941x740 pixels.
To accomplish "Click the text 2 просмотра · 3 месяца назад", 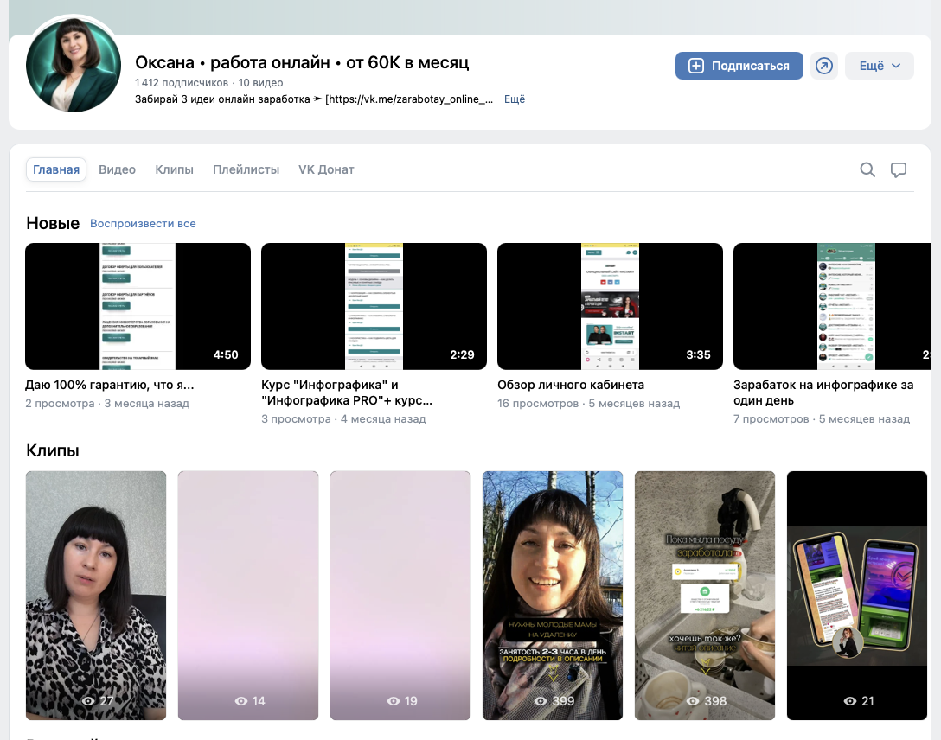I will click(x=107, y=404).
